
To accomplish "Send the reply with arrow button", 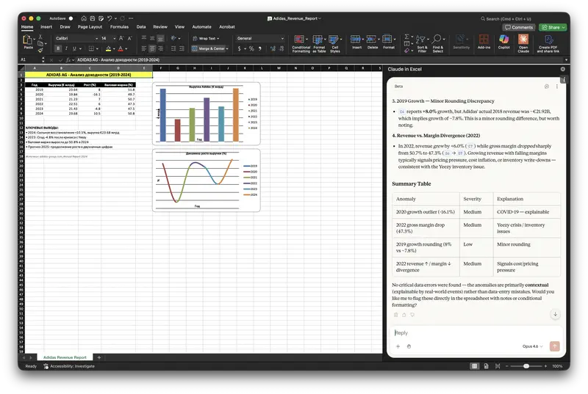I will click(x=554, y=346).
